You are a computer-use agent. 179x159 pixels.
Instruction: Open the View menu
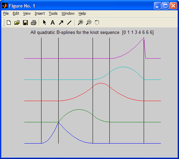[27, 13]
